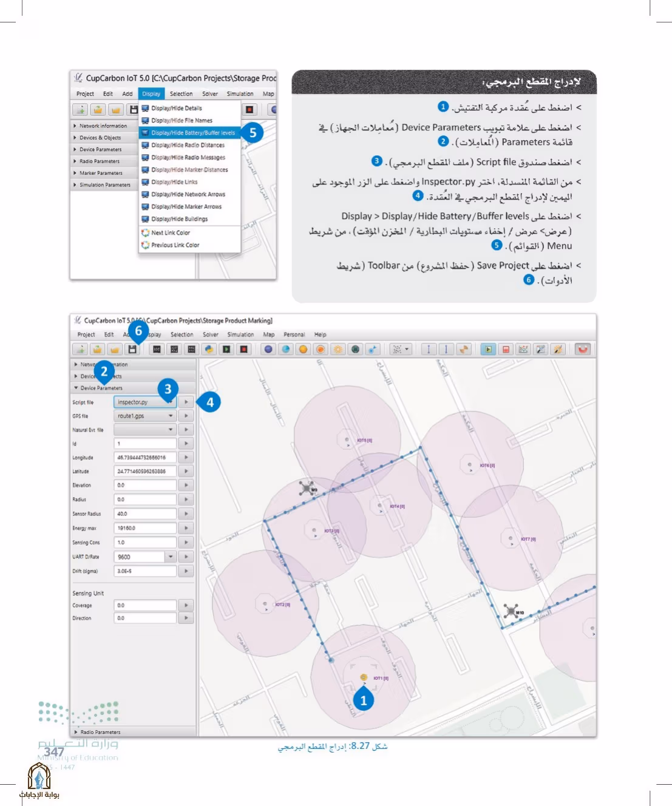Viewport: 672px width, 806px height.
Task: Click the Id input field showing 1
Action: click(145, 444)
